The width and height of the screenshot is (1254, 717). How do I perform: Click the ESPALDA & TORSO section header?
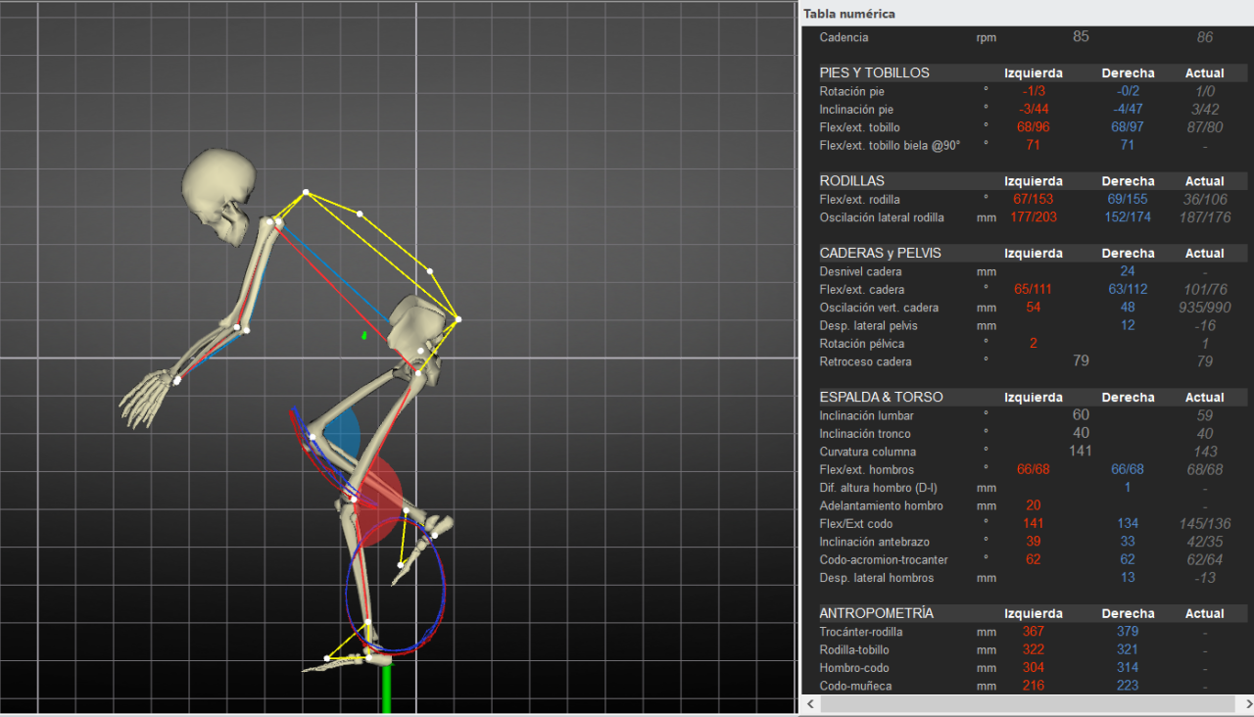tap(881, 398)
